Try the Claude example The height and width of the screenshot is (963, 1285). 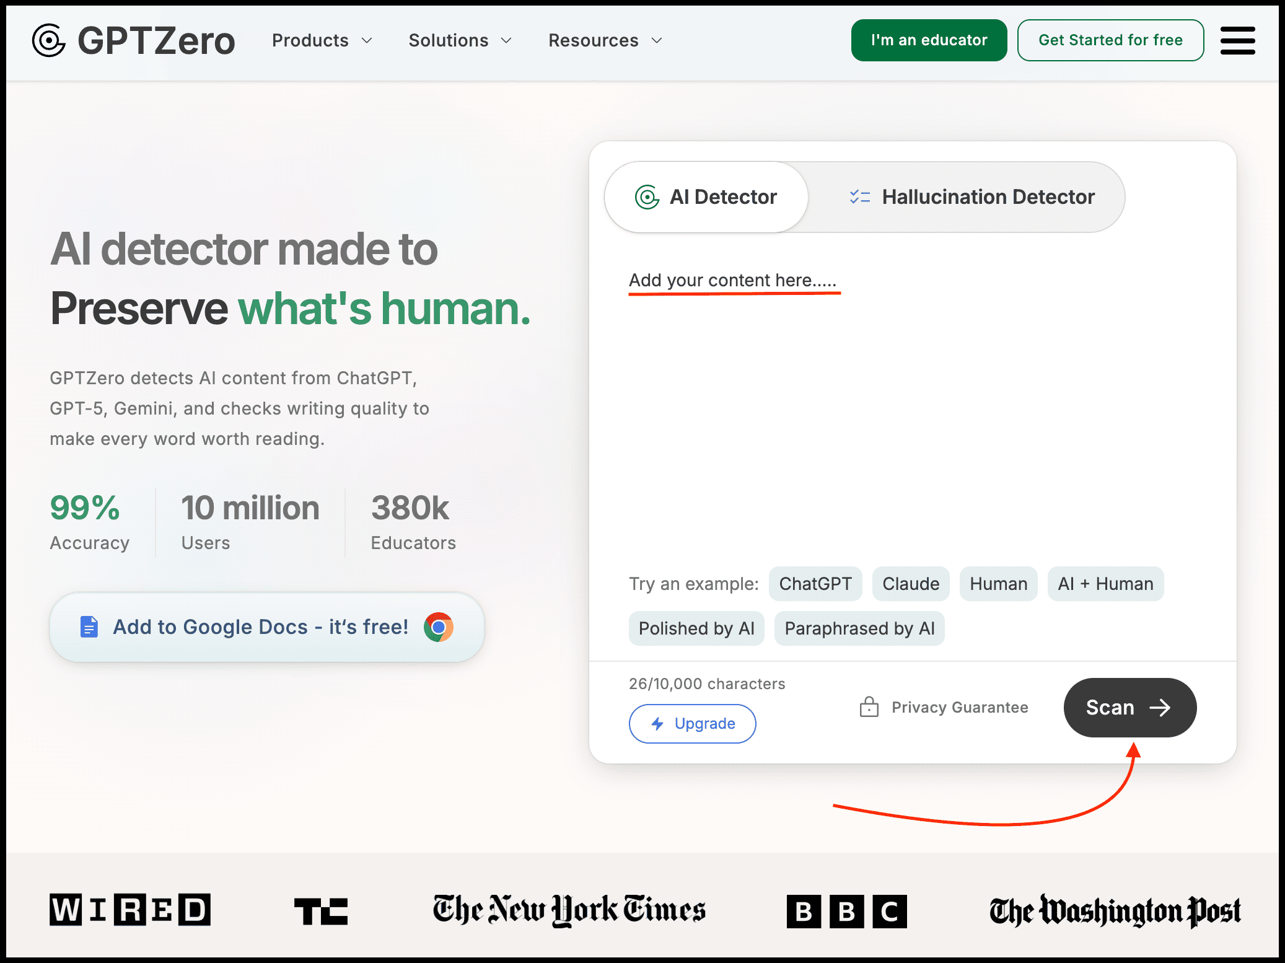pos(911,584)
